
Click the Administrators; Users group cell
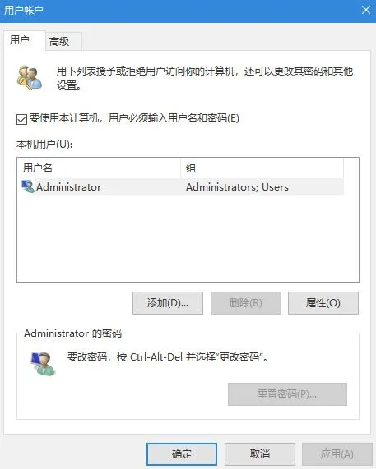237,187
